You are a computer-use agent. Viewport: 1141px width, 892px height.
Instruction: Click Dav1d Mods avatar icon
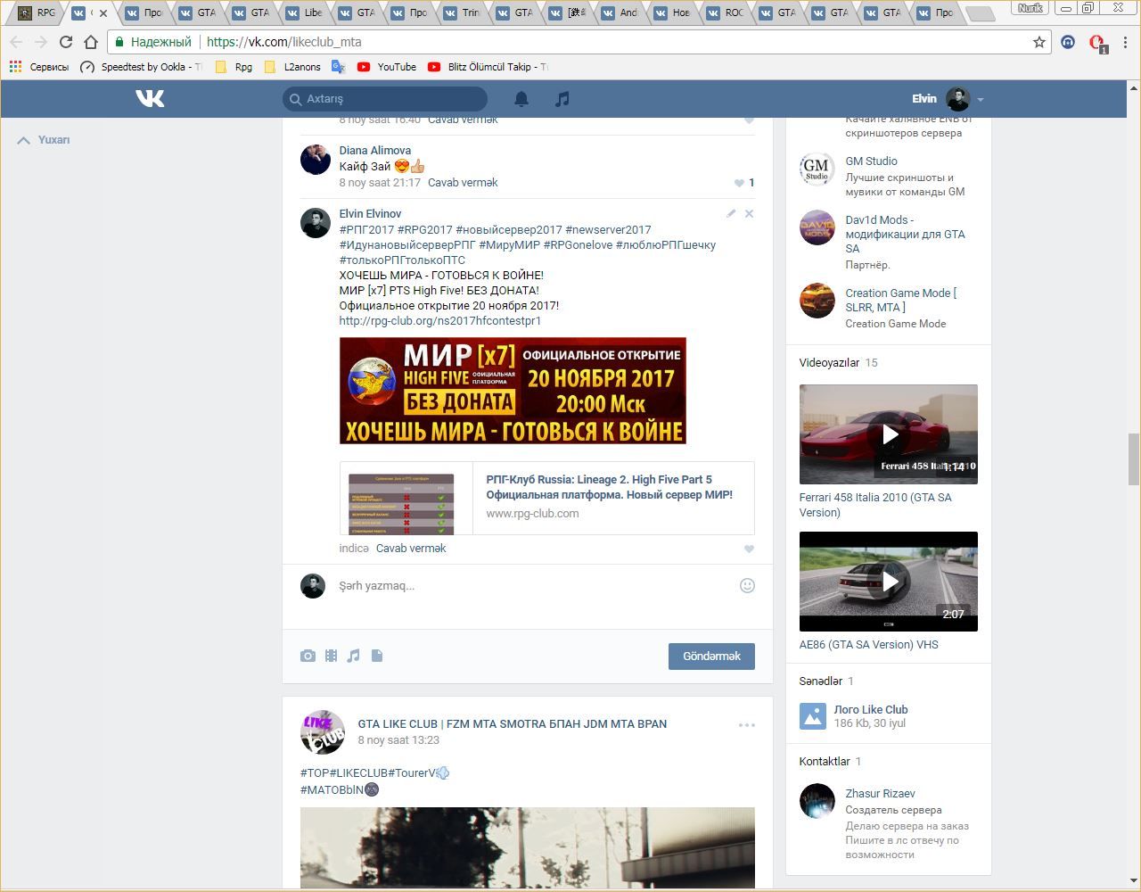click(817, 227)
